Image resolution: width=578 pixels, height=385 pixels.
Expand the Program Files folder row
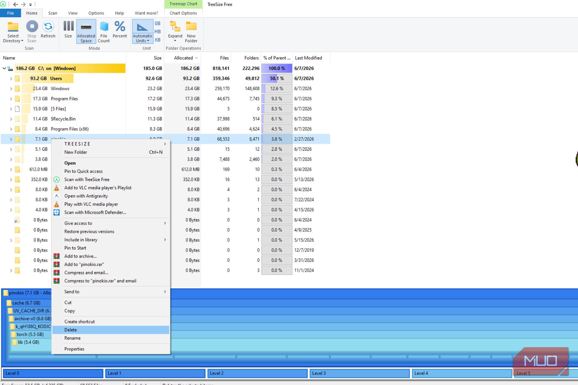tap(11, 99)
